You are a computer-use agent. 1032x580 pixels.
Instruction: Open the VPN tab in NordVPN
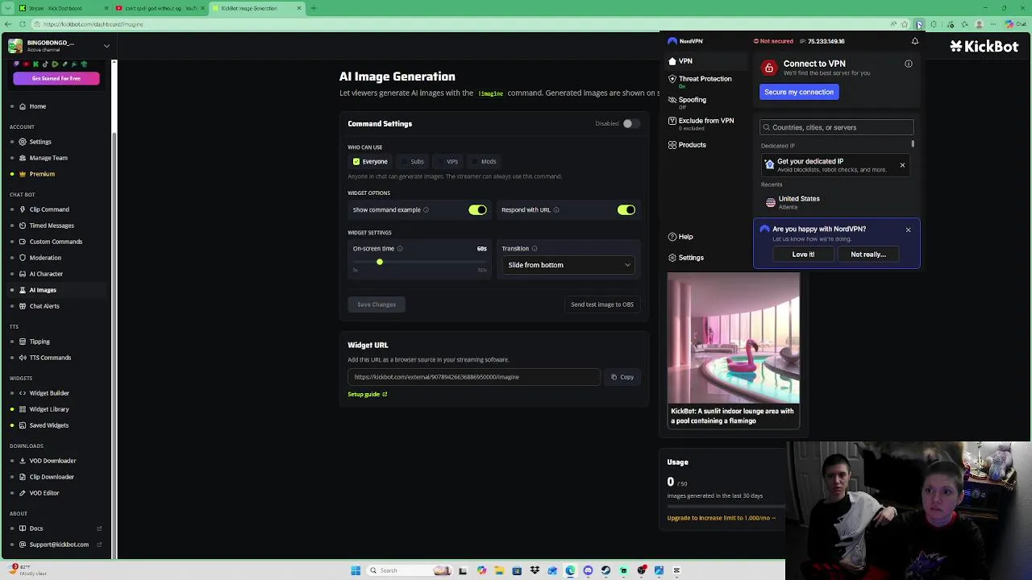[685, 61]
